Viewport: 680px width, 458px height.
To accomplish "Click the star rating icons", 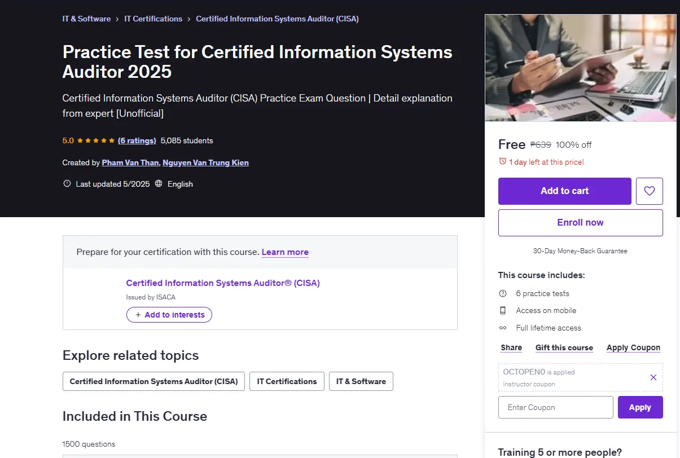I will [96, 140].
